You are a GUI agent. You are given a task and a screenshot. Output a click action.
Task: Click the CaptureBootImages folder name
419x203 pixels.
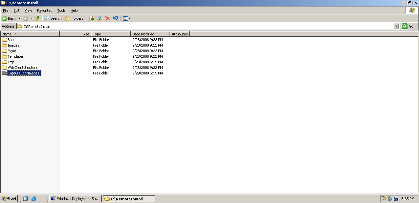[x=24, y=73]
